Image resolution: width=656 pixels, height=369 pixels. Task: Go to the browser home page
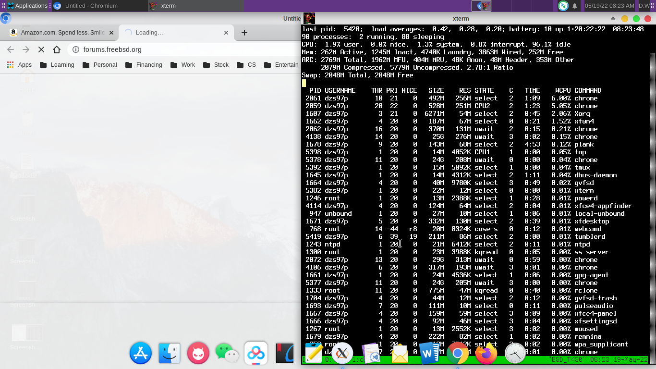pos(57,49)
